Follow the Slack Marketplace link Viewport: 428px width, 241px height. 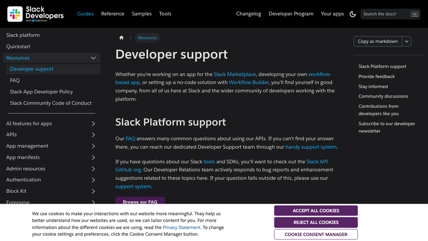[235, 74]
